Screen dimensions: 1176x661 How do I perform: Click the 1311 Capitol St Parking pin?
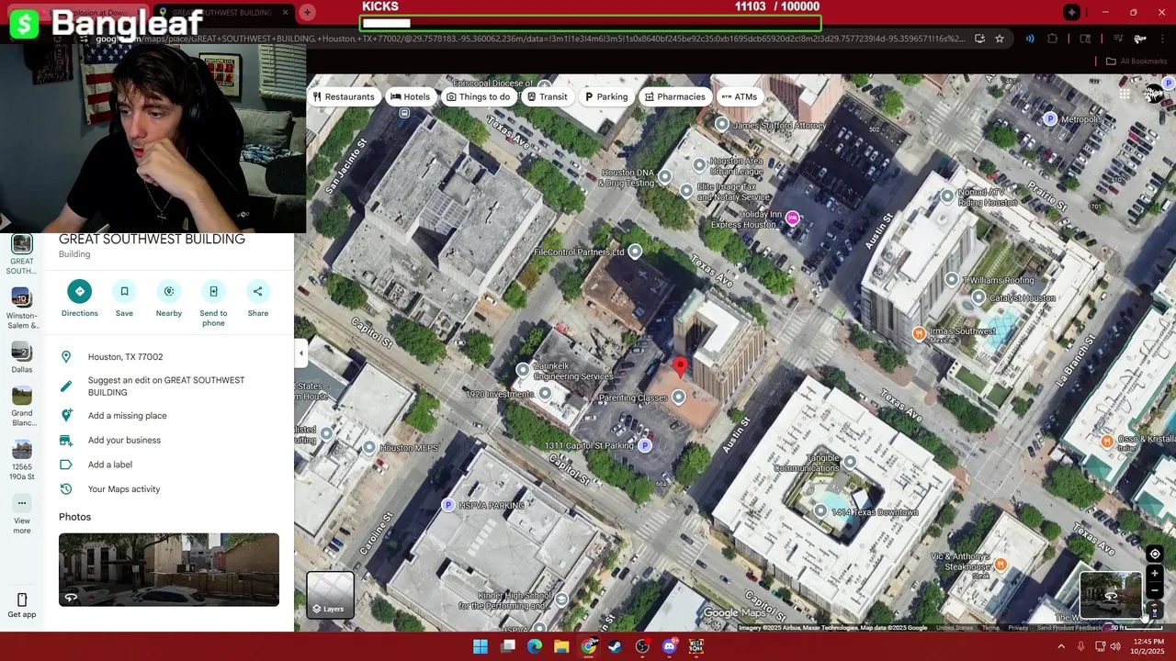[x=645, y=446]
